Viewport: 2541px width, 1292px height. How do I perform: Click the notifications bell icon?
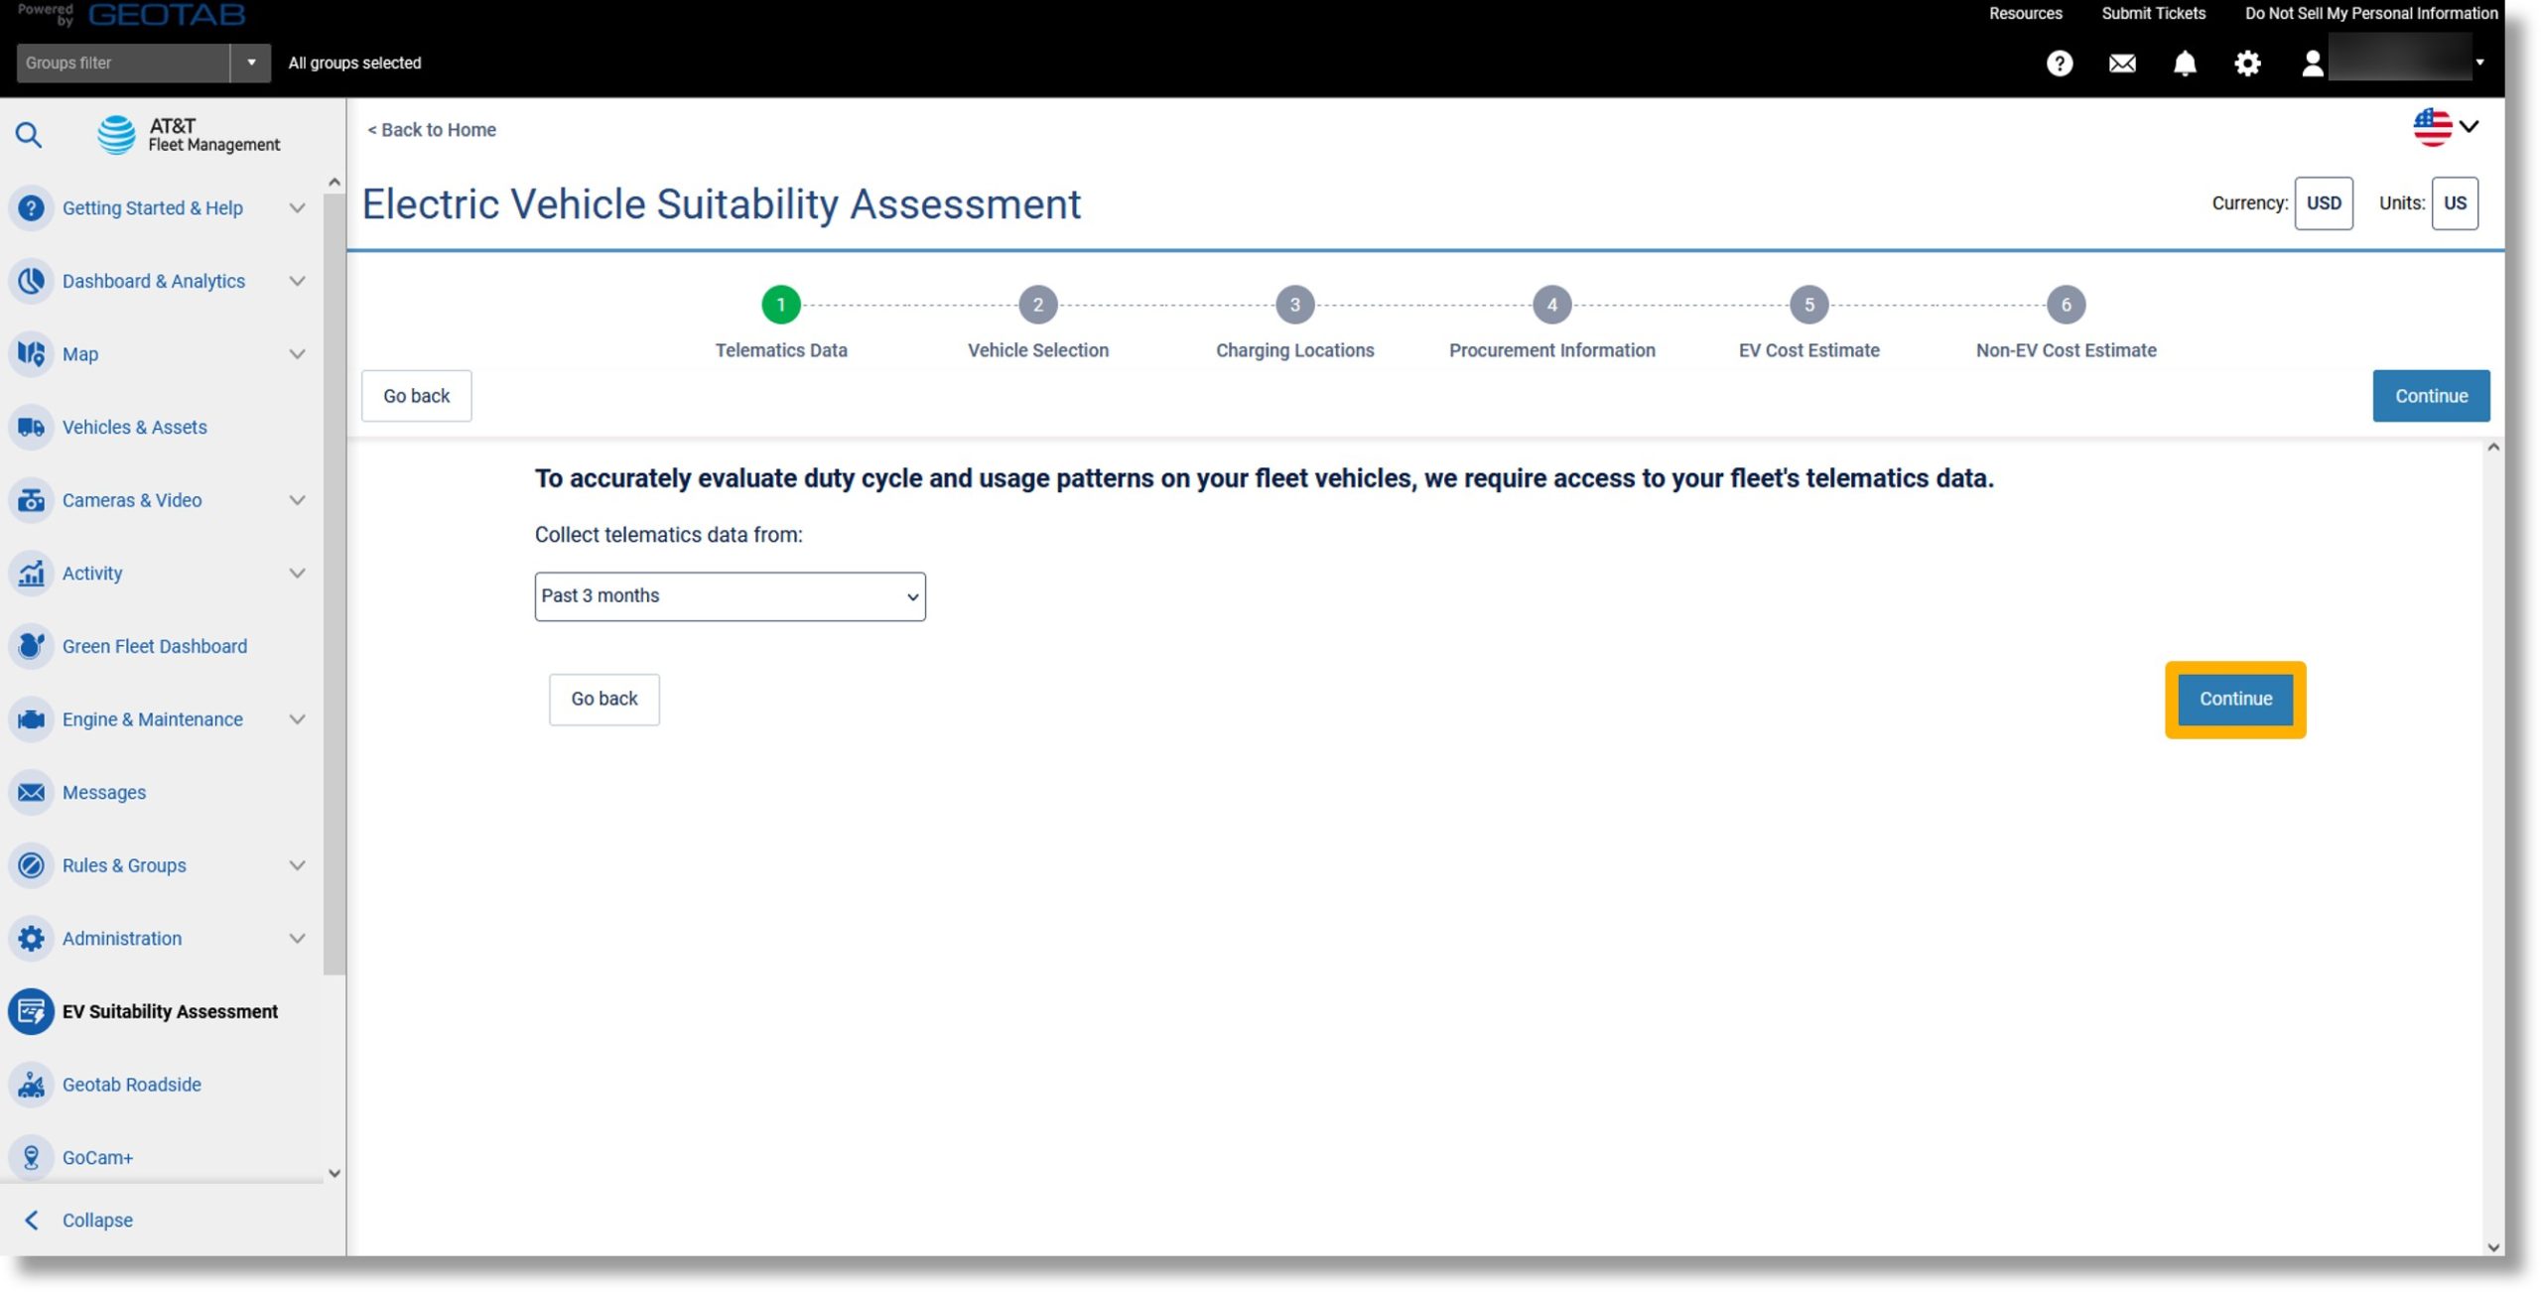tap(2185, 63)
